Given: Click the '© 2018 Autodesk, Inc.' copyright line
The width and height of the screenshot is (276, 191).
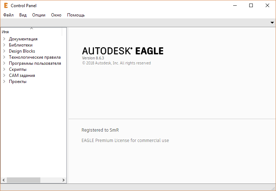Looking at the screenshot, I should point(116,63).
